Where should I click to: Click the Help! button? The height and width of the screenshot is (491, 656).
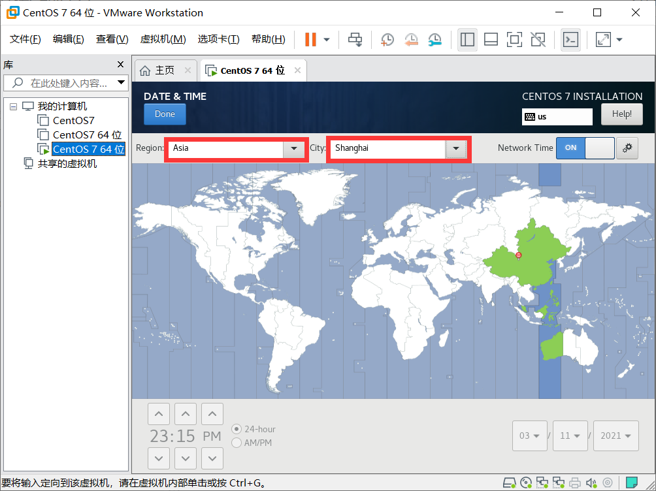(x=621, y=114)
